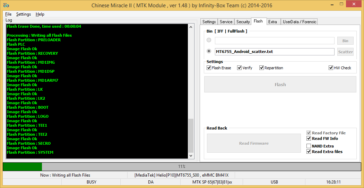Click the Infinity MTK app icon in title bar
The height and width of the screenshot is (188, 364).
click(6, 5)
